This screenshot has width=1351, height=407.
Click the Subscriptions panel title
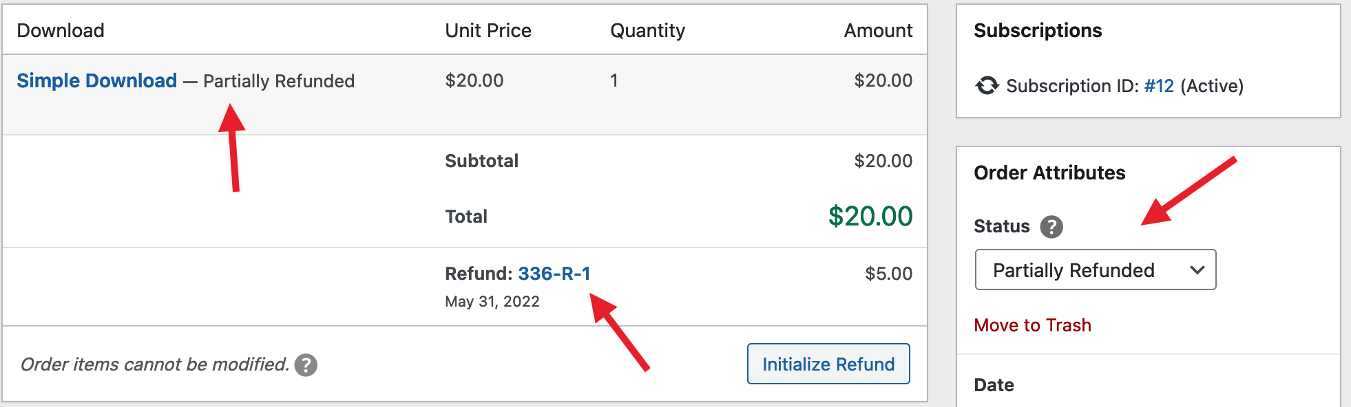1037,30
